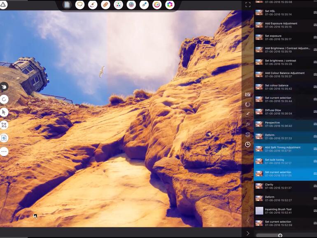Click the right chevron at bottom strip

pos(248,233)
